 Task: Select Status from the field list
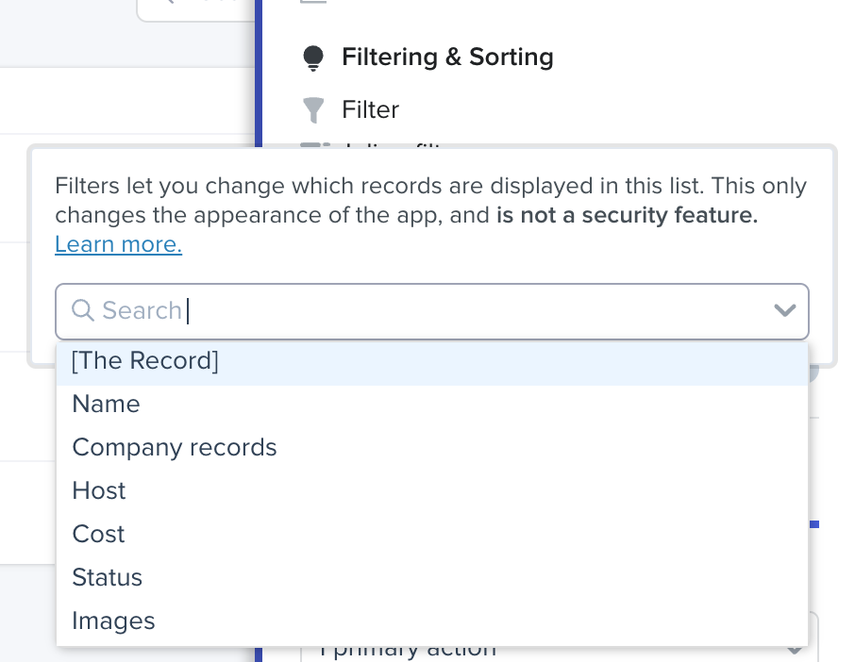tap(107, 578)
